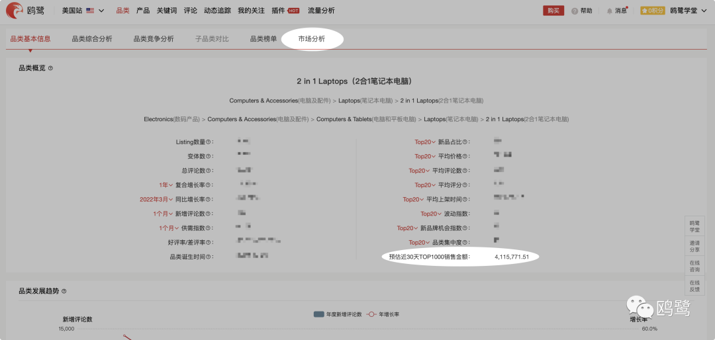Click help icon next to 变体数
Viewport: 715px width, 340px height.
[209, 156]
